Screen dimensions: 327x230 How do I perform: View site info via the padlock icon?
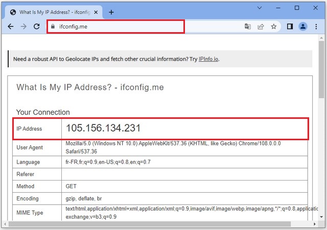pos(52,27)
